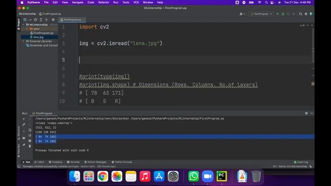Open Python Packages tool window
This screenshot has width=331, height=186.
tap(95, 162)
